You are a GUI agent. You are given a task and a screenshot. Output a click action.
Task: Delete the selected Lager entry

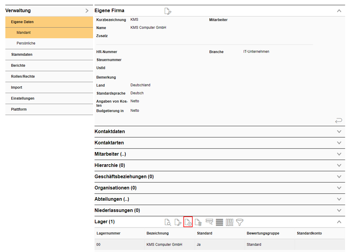(198, 222)
